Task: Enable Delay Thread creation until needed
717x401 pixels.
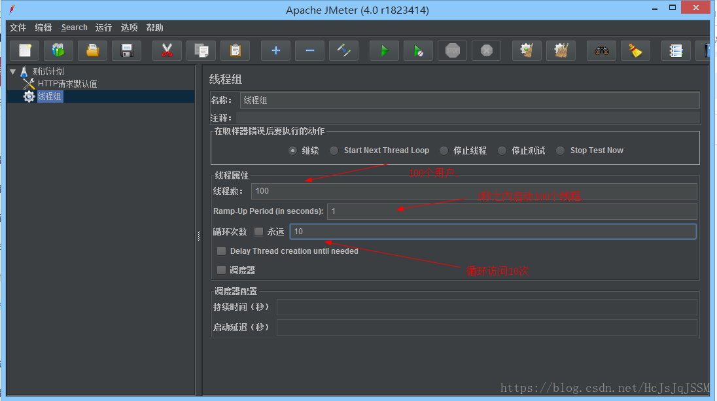Action: 221,251
